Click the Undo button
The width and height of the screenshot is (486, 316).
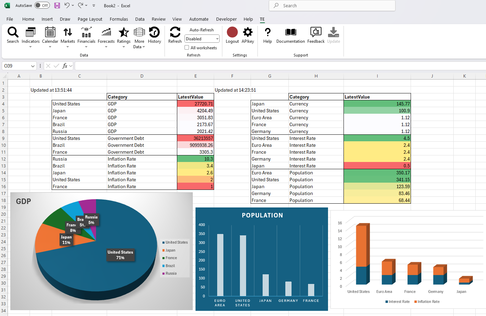coord(67,6)
